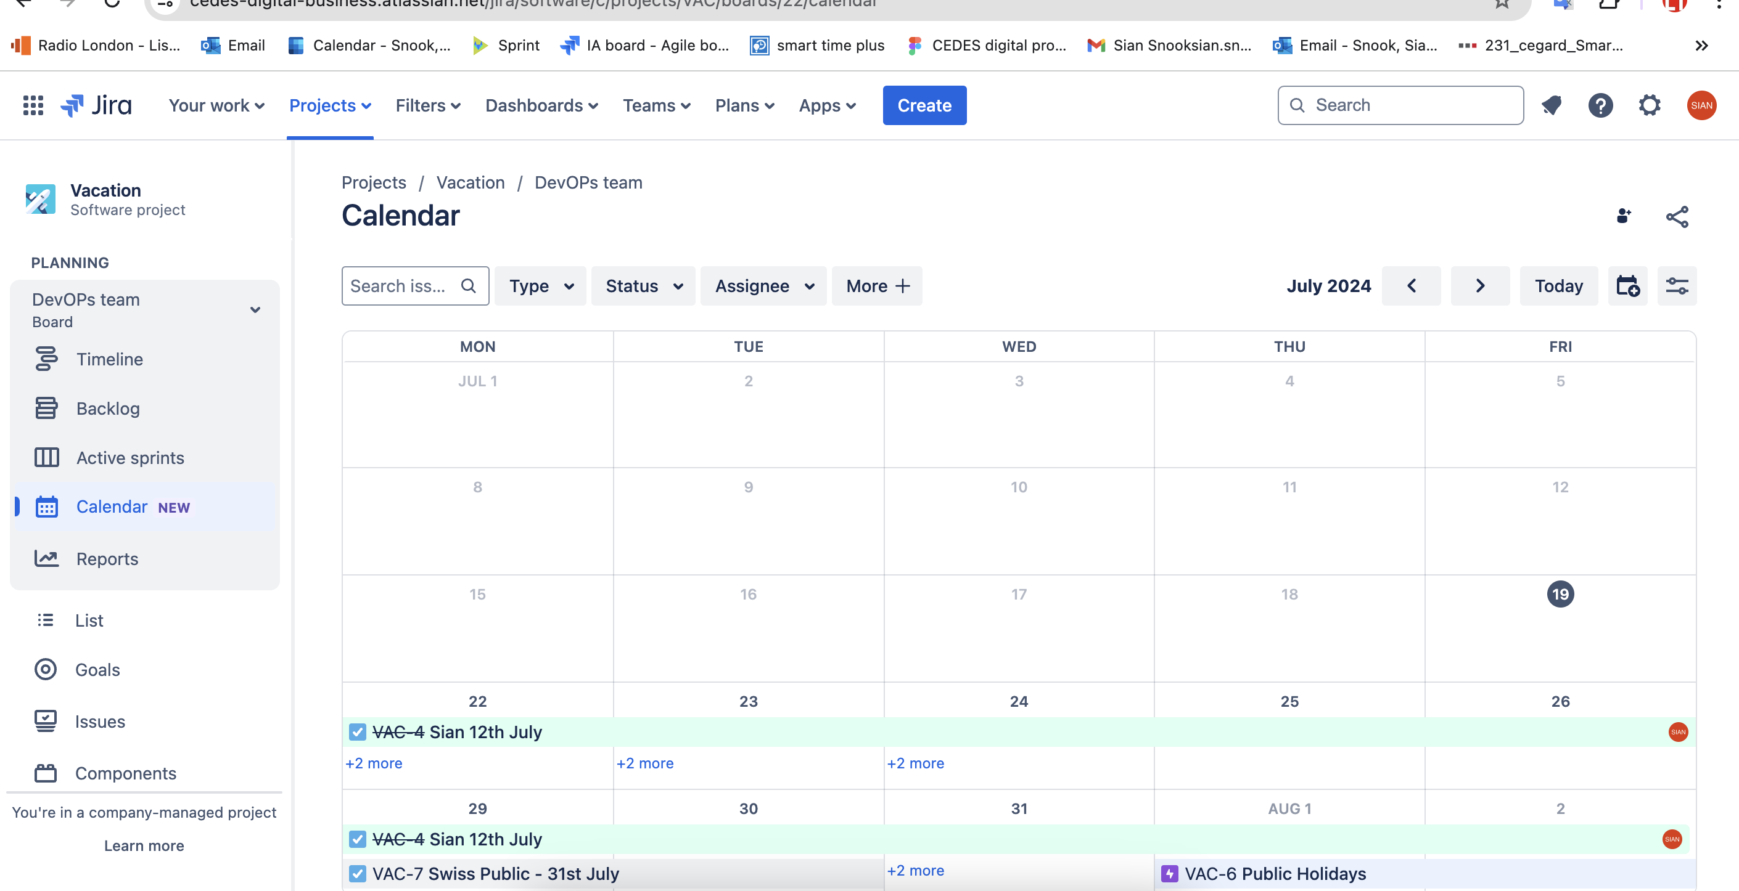Image resolution: width=1739 pixels, height=891 pixels.
Task: Show +2 more issues on July 24
Action: tap(915, 763)
